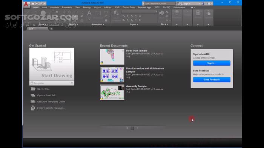Switch recent documents to the leftmost list view icon
The image size is (264, 148).
tap(127, 128)
